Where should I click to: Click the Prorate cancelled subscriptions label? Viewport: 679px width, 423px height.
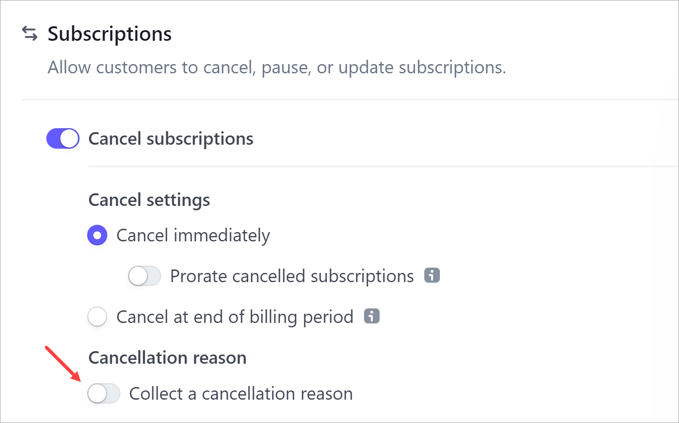(292, 276)
